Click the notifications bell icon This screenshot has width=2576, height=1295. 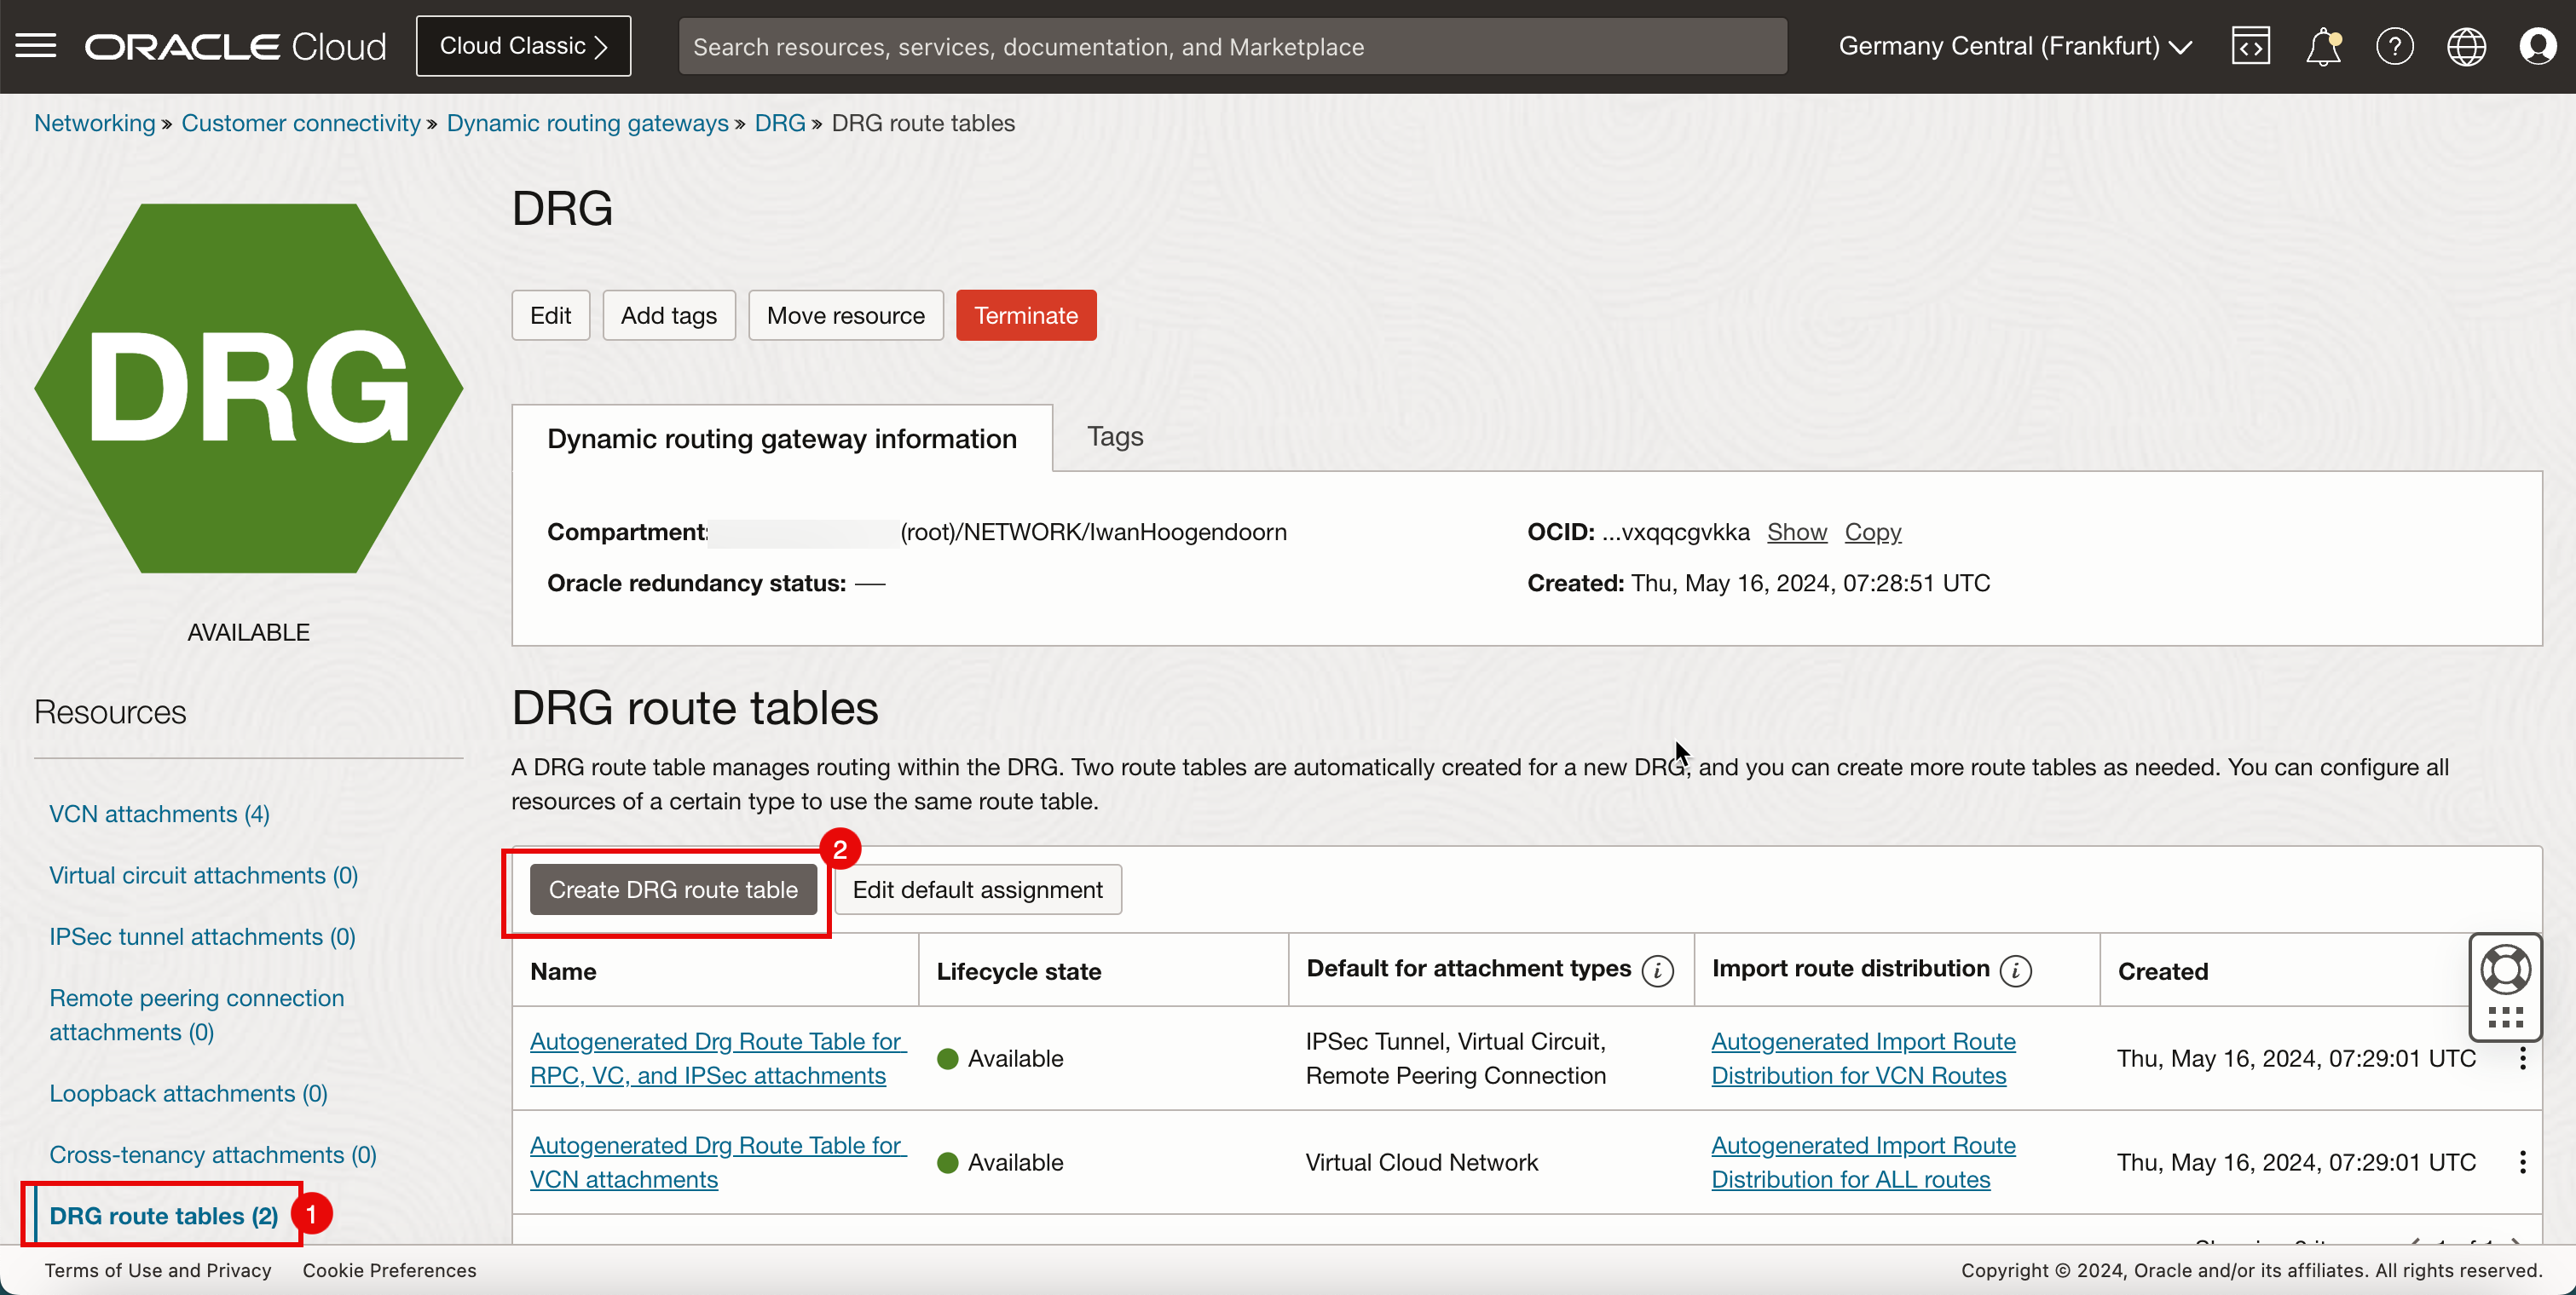pos(2323,46)
